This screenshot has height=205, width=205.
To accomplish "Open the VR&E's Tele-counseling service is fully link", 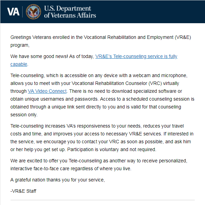I will click(x=136, y=57).
